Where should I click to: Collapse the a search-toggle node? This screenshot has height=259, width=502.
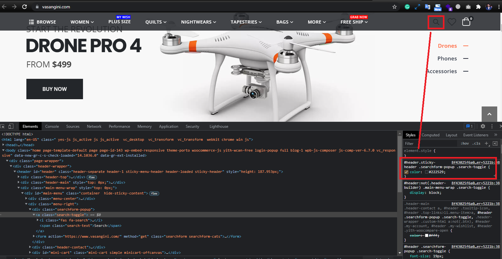(x=34, y=215)
